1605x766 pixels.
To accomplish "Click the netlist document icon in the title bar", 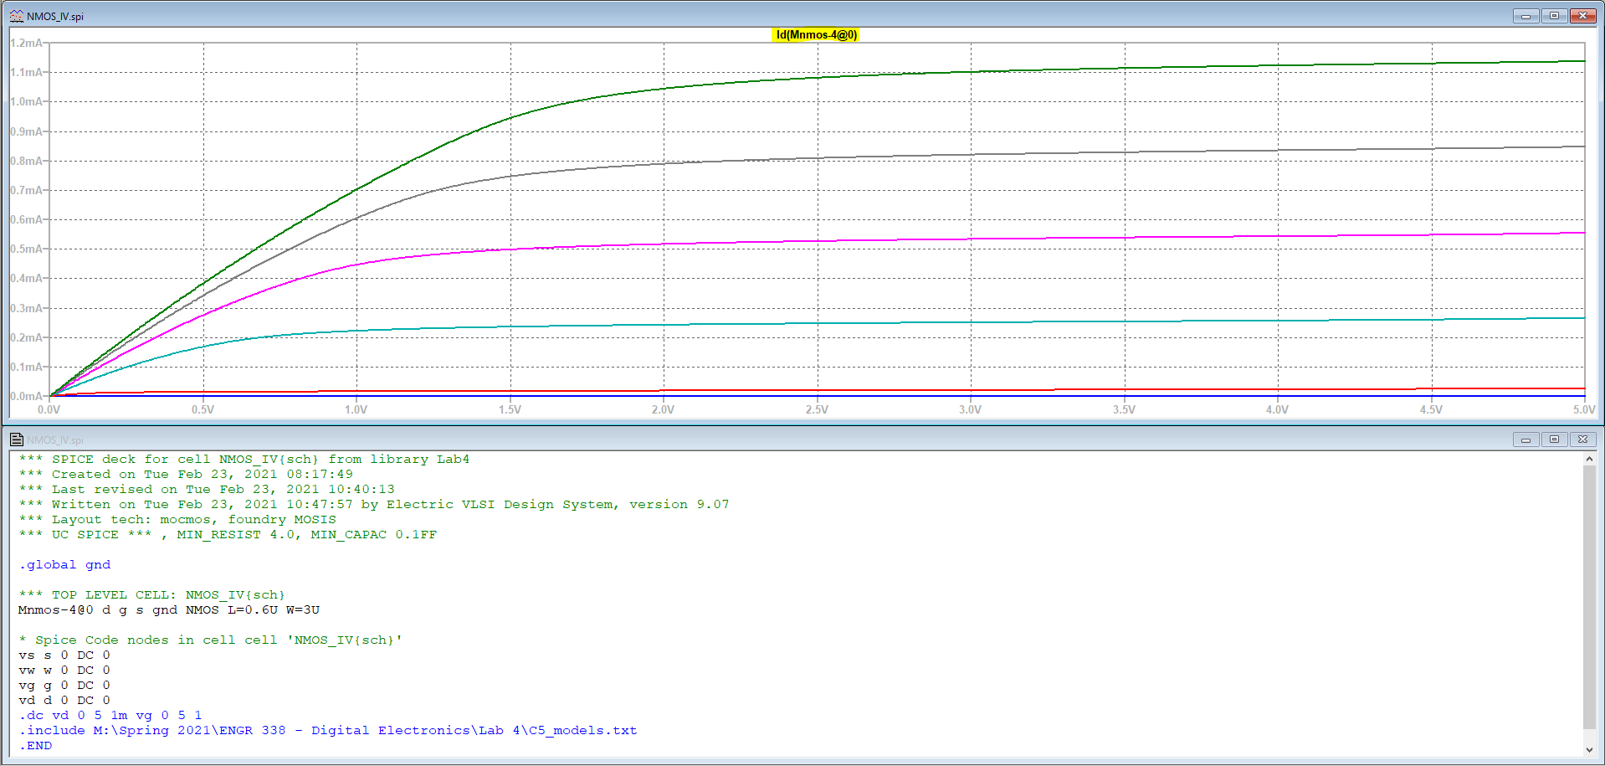I will pos(16,440).
